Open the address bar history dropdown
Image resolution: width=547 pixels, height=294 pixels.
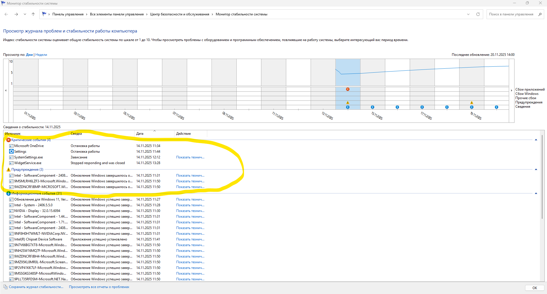[468, 14]
